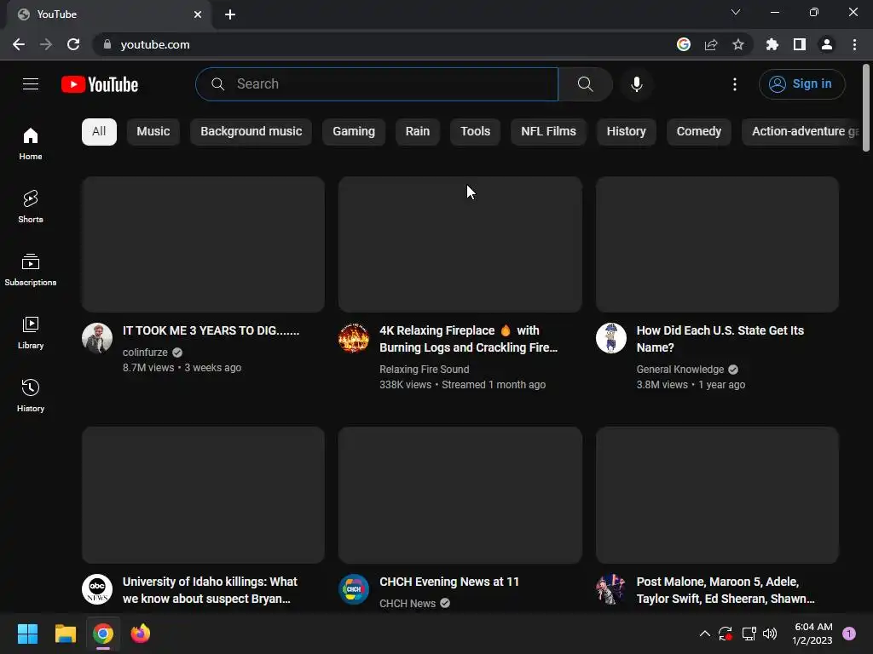Open a new browser tab

[230, 14]
